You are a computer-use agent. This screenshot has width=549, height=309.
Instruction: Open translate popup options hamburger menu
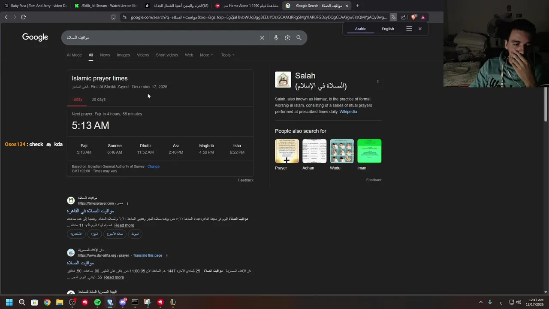point(409,29)
